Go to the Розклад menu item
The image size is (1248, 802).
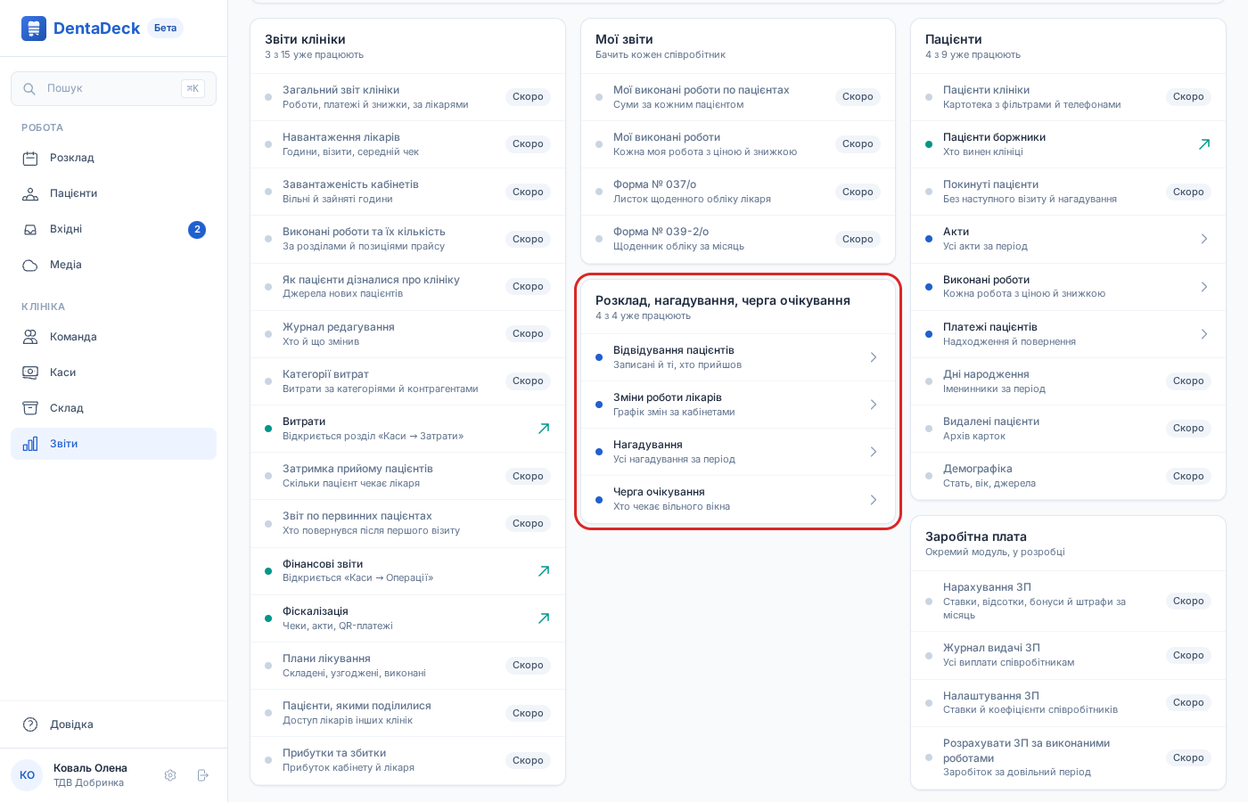click(113, 159)
